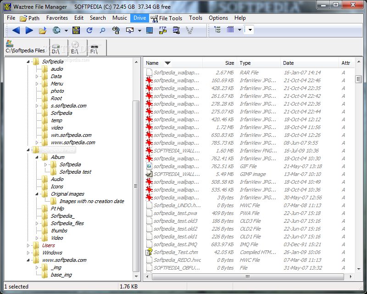The width and height of the screenshot is (367, 294).
Task: Go back with the blue left arrow
Action: [16, 30]
